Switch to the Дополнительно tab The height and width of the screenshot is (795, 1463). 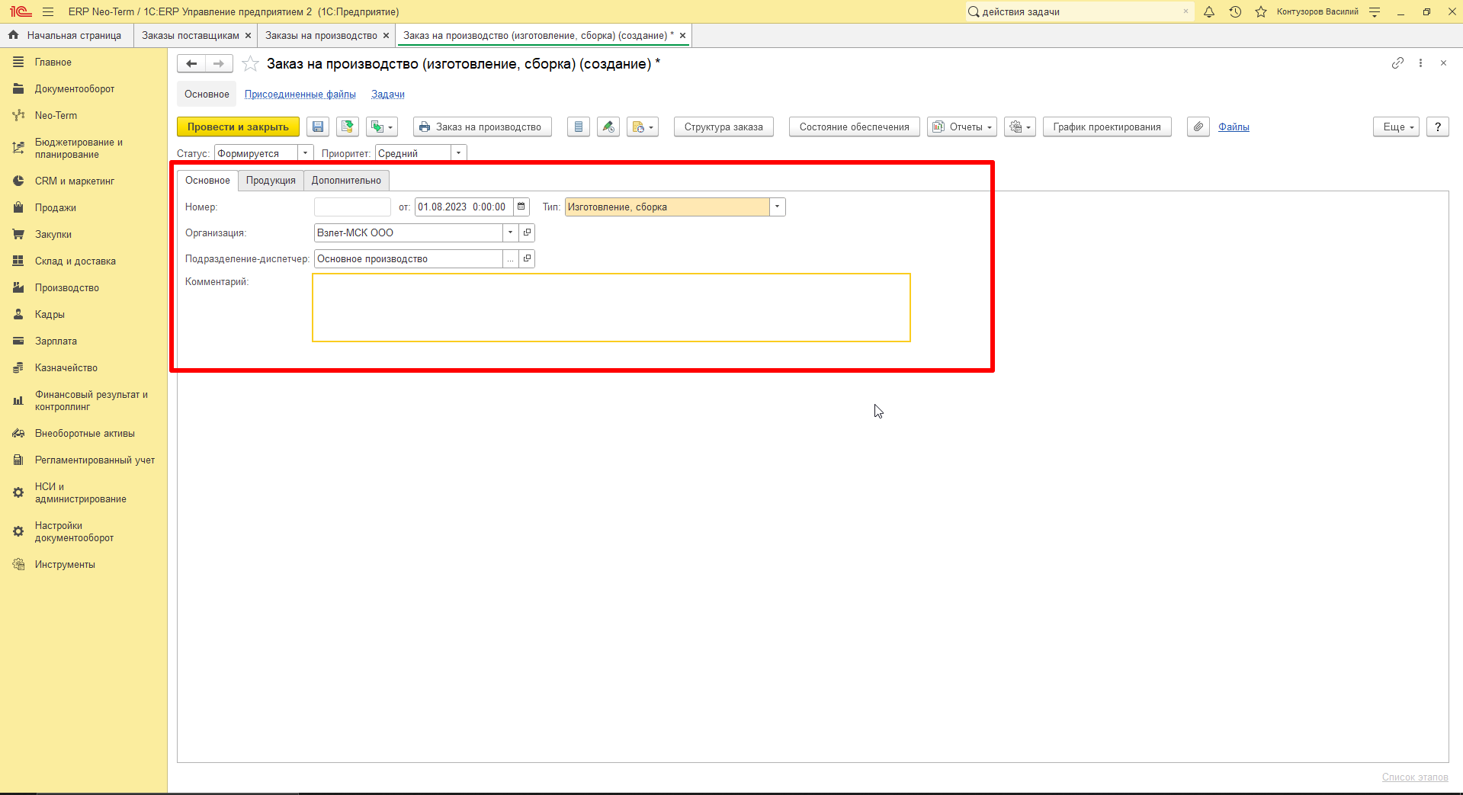pos(346,181)
